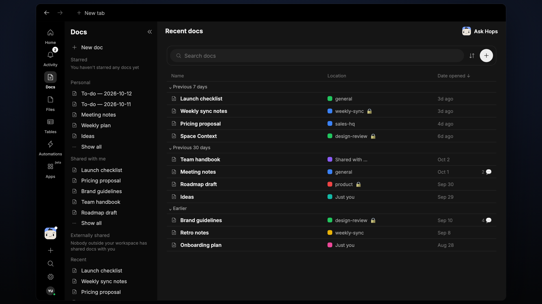
Task: Collapse the Docs sidebar panel
Action: 150,32
